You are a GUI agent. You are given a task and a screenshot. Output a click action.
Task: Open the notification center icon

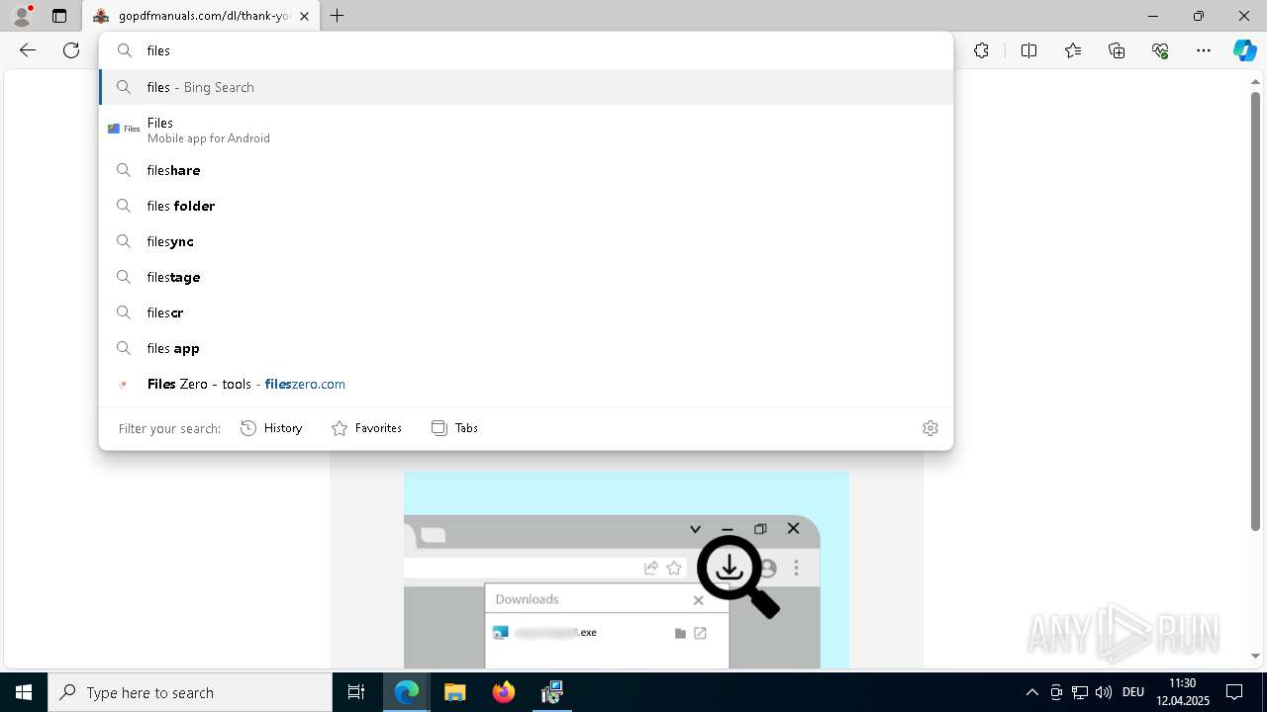tap(1234, 692)
